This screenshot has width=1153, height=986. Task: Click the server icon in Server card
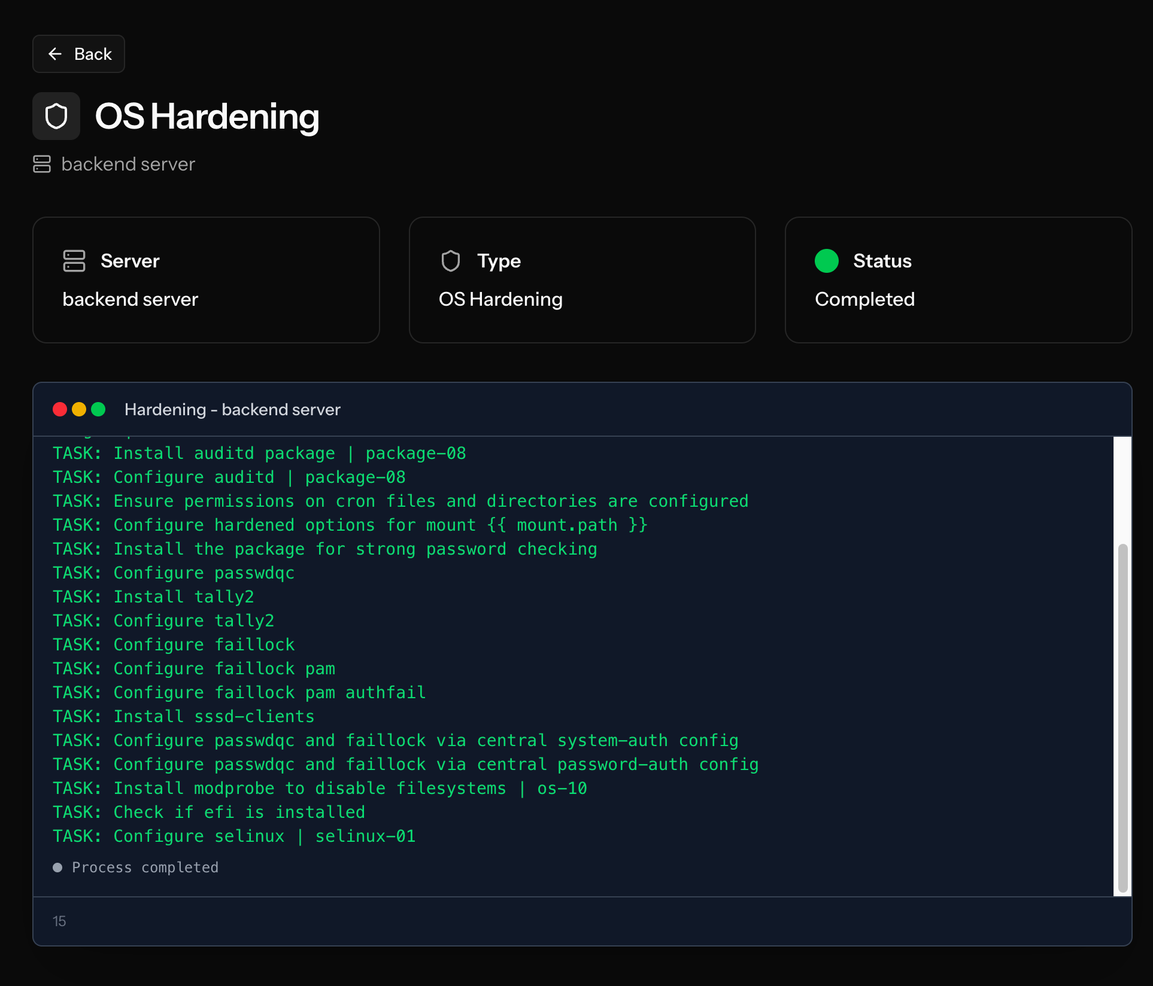74,261
